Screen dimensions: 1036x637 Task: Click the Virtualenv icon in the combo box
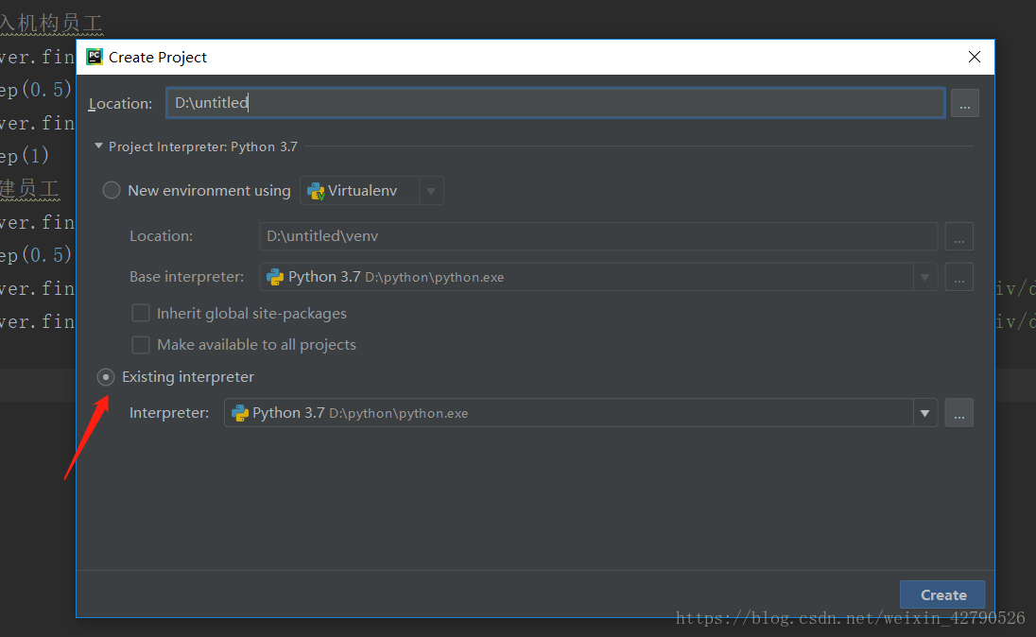tap(316, 191)
